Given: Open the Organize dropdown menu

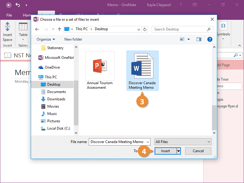Looking at the screenshot, I should tap(46, 39).
